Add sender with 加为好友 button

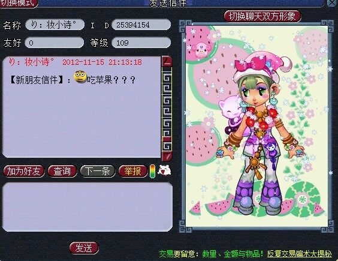click(x=24, y=171)
